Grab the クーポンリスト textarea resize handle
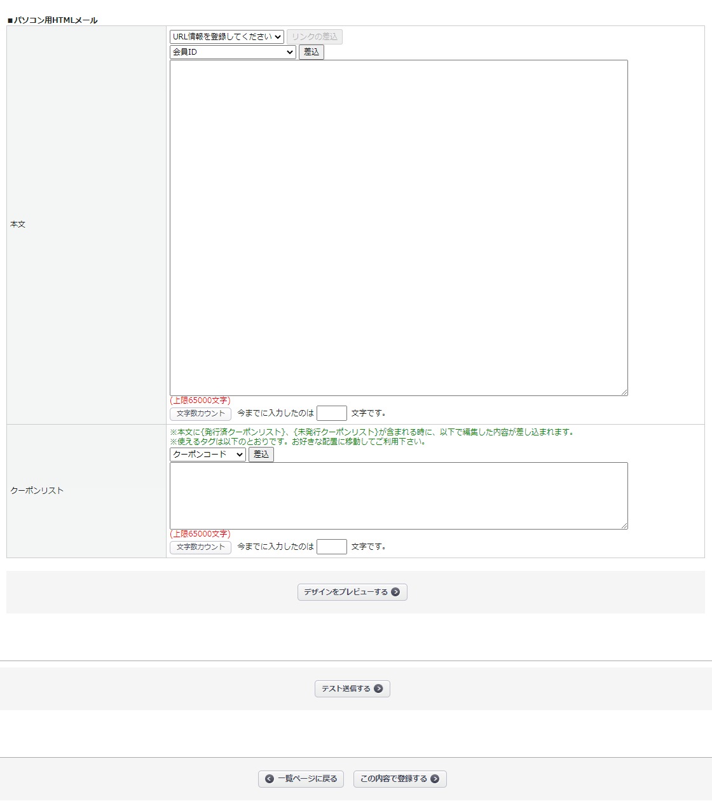Screen dimensions: 712x801 point(624,526)
